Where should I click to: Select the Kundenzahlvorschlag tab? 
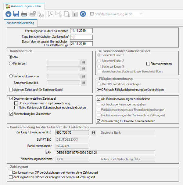(20, 23)
